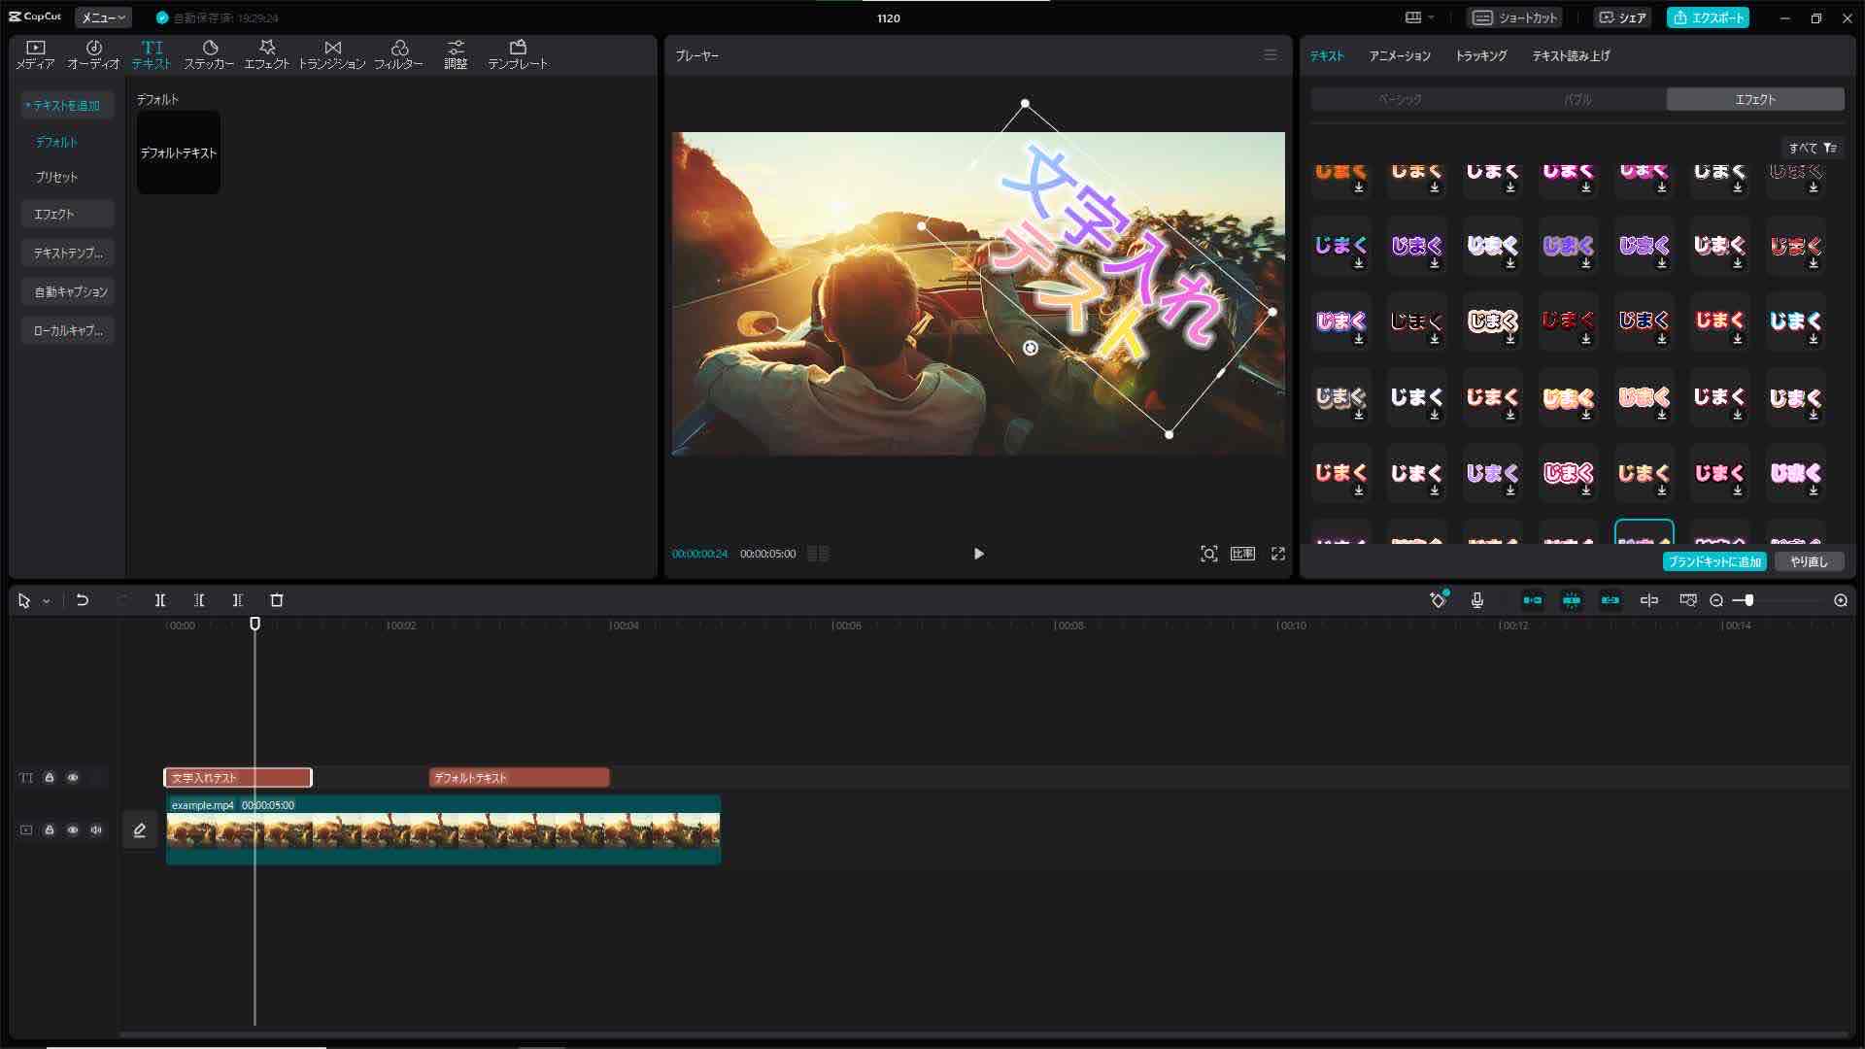Lock the text track
This screenshot has width=1865, height=1049.
point(50,778)
